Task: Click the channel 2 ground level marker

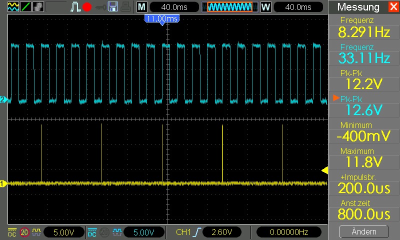Action: [x=3, y=99]
